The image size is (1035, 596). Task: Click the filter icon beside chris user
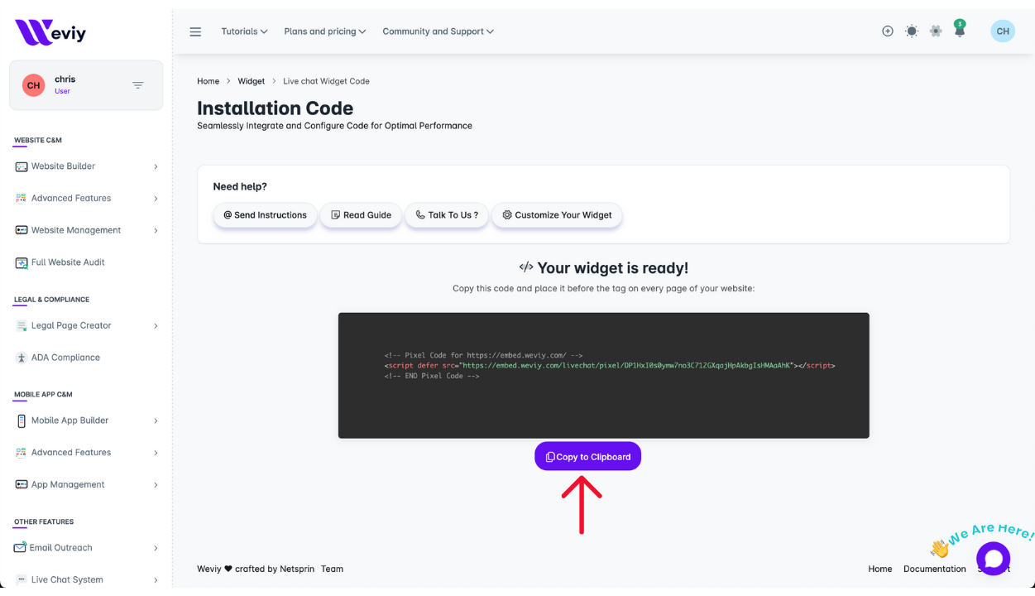138,85
